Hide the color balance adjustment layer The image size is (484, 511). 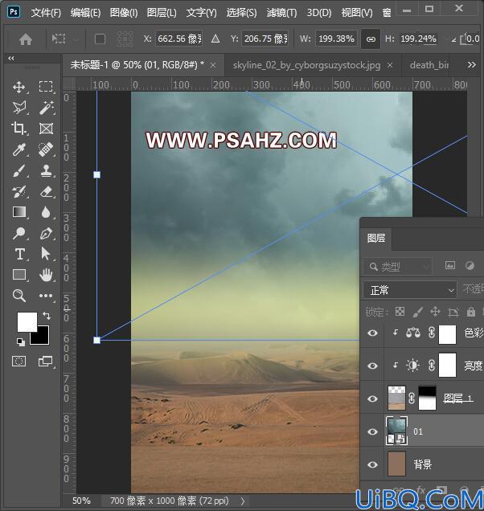click(x=372, y=333)
